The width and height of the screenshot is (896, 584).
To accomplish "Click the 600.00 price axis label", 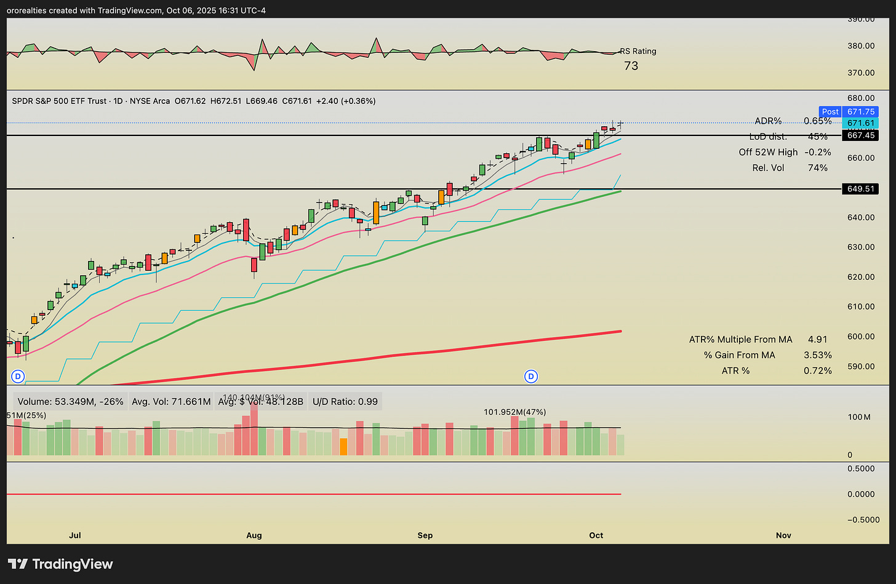I will pos(861,337).
